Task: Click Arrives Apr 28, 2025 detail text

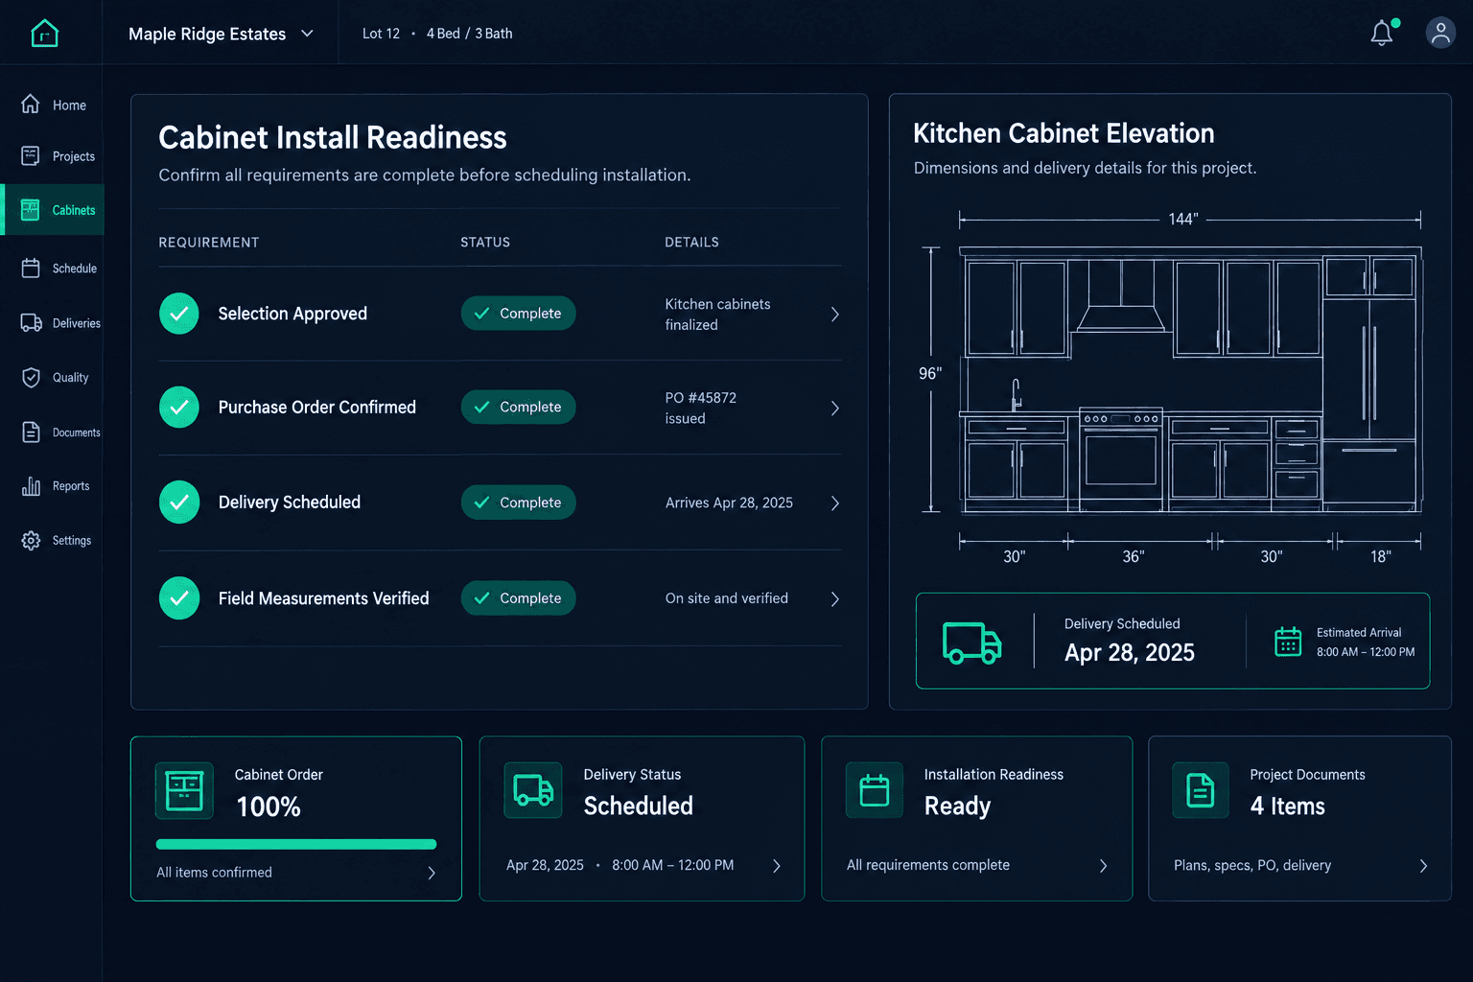Action: [x=729, y=503]
